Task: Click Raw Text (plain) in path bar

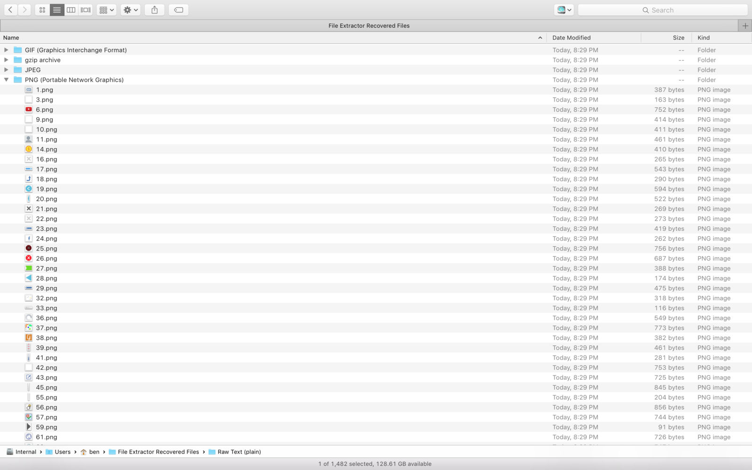Action: coord(235,452)
